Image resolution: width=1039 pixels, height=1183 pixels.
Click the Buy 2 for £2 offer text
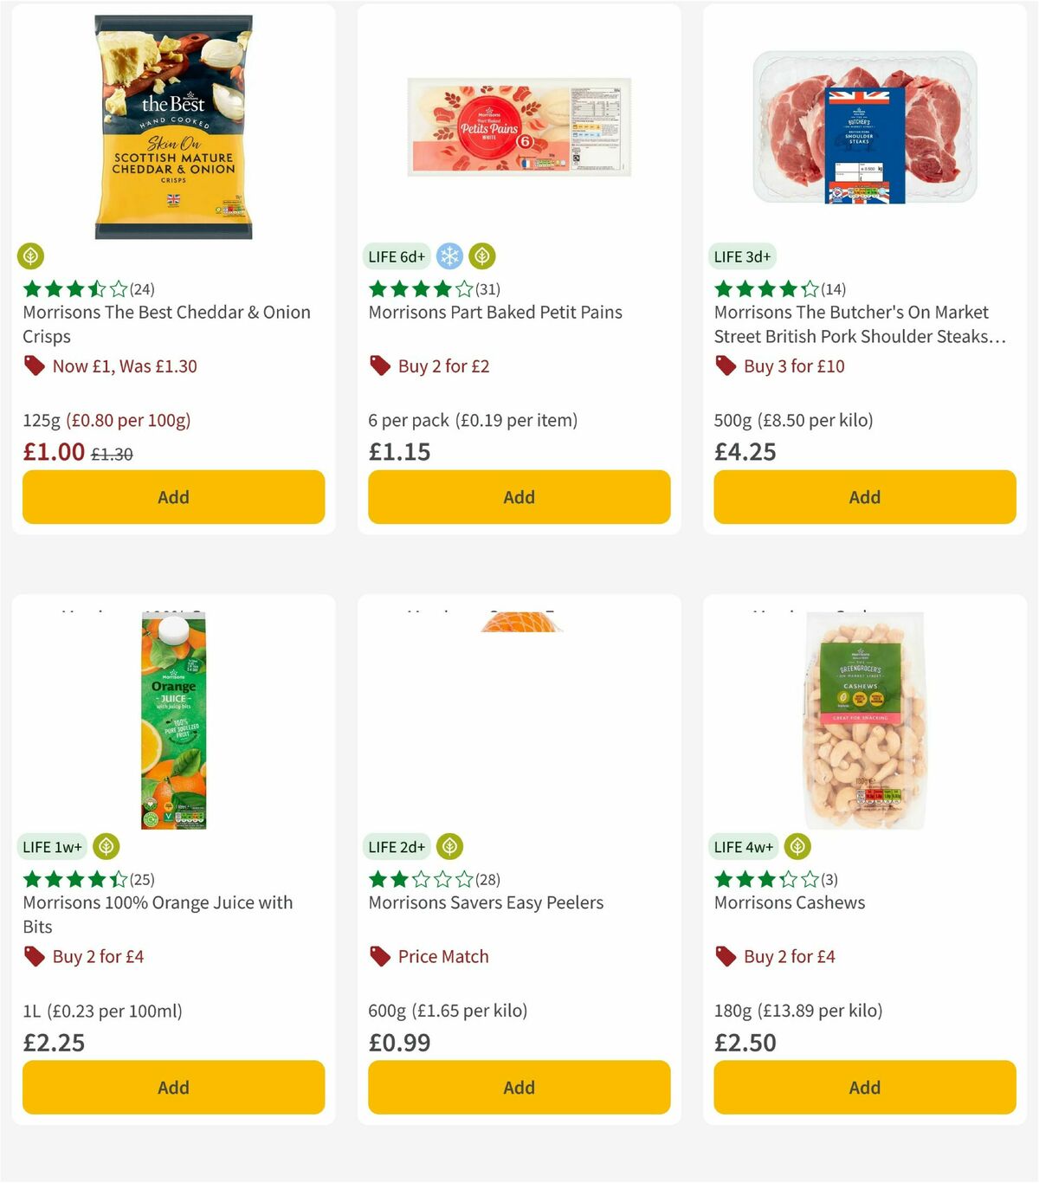pyautogui.click(x=442, y=365)
